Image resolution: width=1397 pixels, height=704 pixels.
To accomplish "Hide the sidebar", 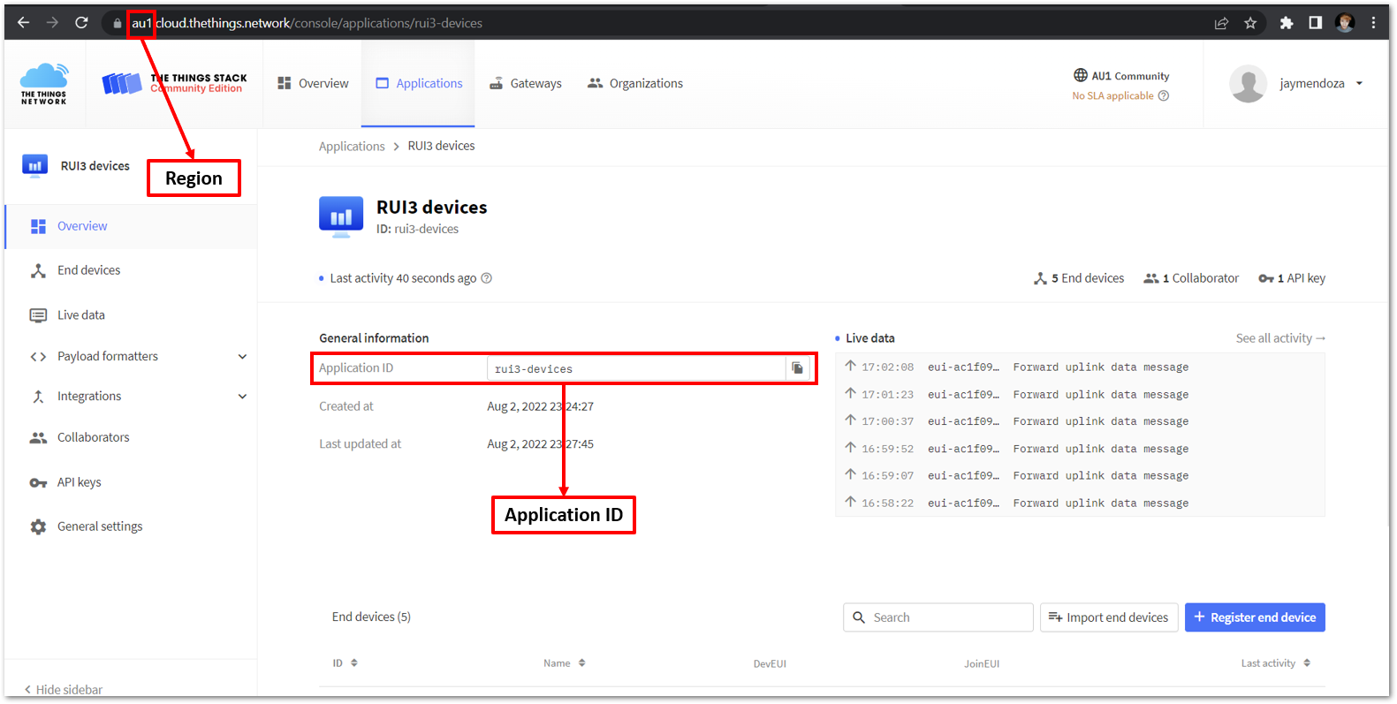I will pos(63,690).
